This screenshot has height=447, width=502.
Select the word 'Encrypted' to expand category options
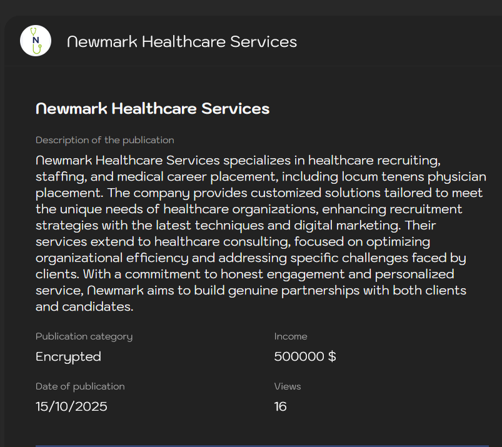[x=68, y=356]
